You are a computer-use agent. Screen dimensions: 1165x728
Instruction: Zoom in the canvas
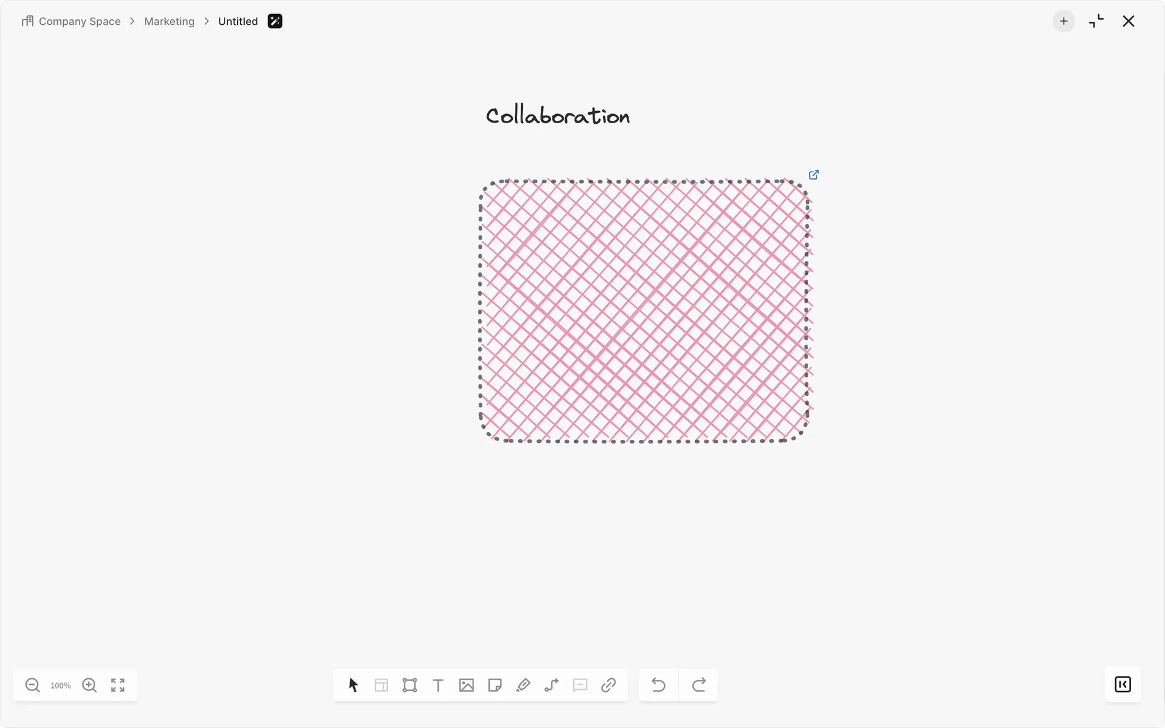point(89,685)
